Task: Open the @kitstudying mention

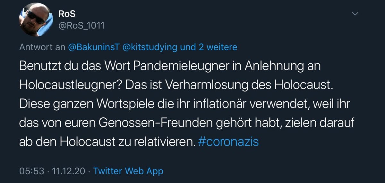Action: (150, 47)
